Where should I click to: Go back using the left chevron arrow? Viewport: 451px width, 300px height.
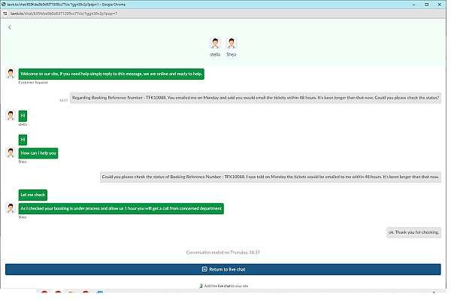(10, 27)
